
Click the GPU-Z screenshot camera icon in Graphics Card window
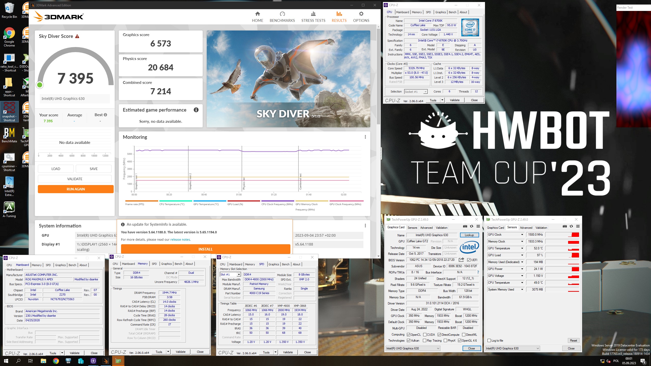coord(465,226)
